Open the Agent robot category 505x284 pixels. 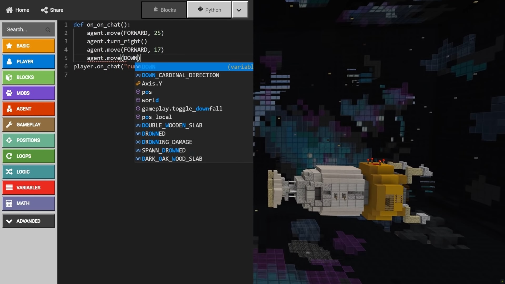[x=28, y=109]
